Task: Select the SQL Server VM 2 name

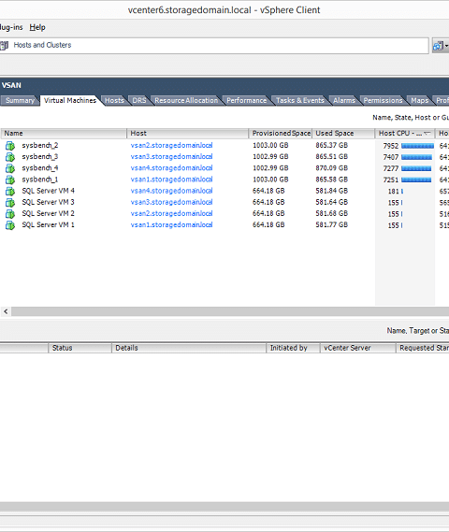Action: (49, 214)
